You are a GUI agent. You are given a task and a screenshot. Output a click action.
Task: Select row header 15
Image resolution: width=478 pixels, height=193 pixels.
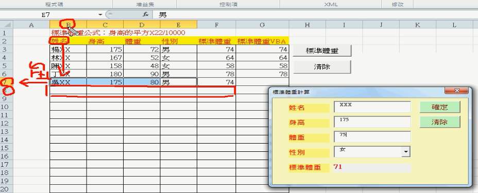6,148
